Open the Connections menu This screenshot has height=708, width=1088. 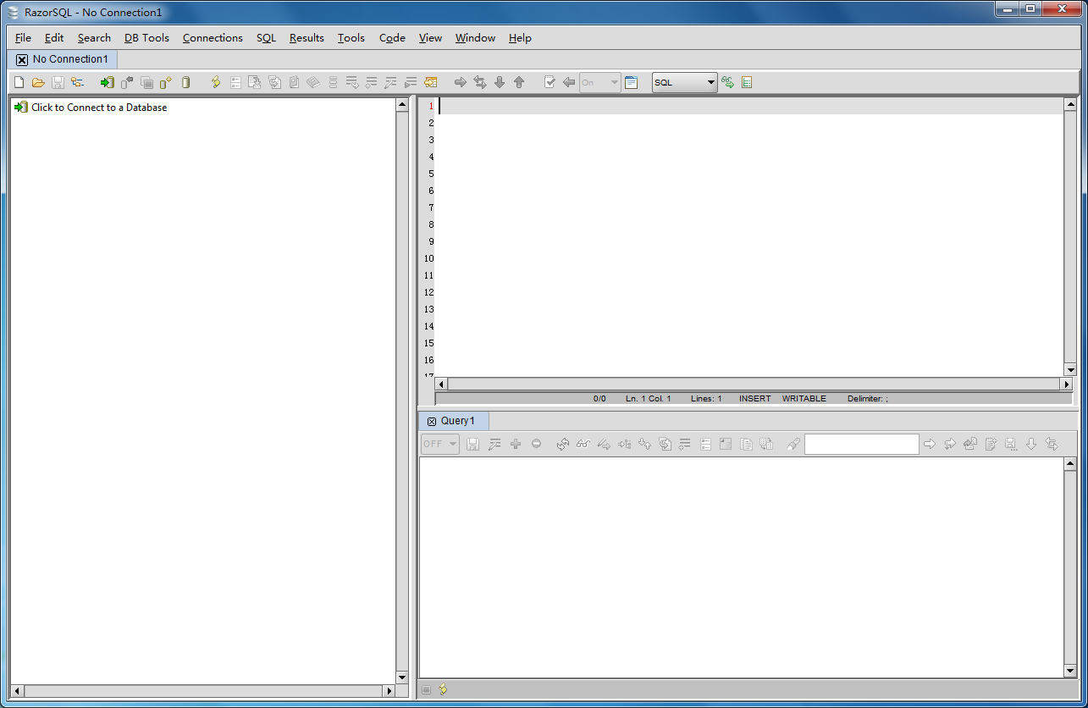click(213, 37)
